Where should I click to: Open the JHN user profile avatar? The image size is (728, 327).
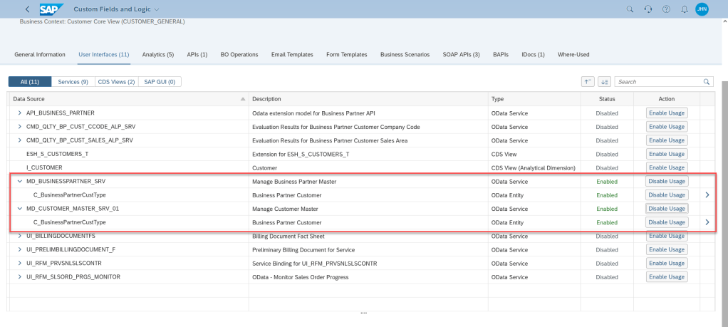pyautogui.click(x=702, y=9)
